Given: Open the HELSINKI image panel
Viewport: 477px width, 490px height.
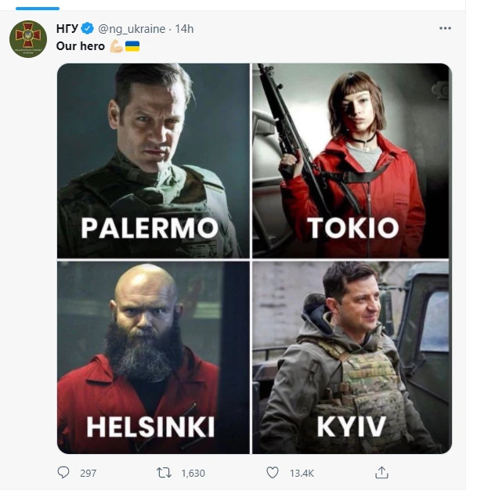Looking at the screenshot, I should (x=154, y=357).
